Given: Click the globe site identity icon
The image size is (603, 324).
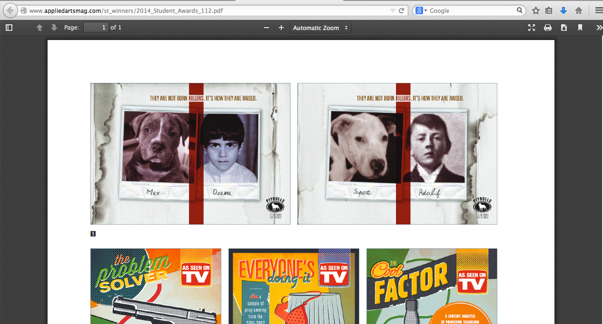Looking at the screenshot, I should click(24, 10).
